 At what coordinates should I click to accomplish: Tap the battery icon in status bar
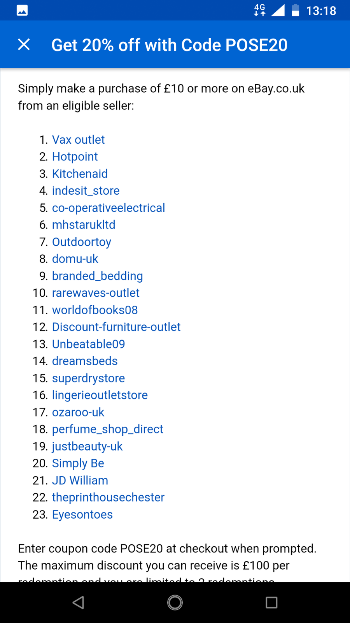(x=296, y=11)
